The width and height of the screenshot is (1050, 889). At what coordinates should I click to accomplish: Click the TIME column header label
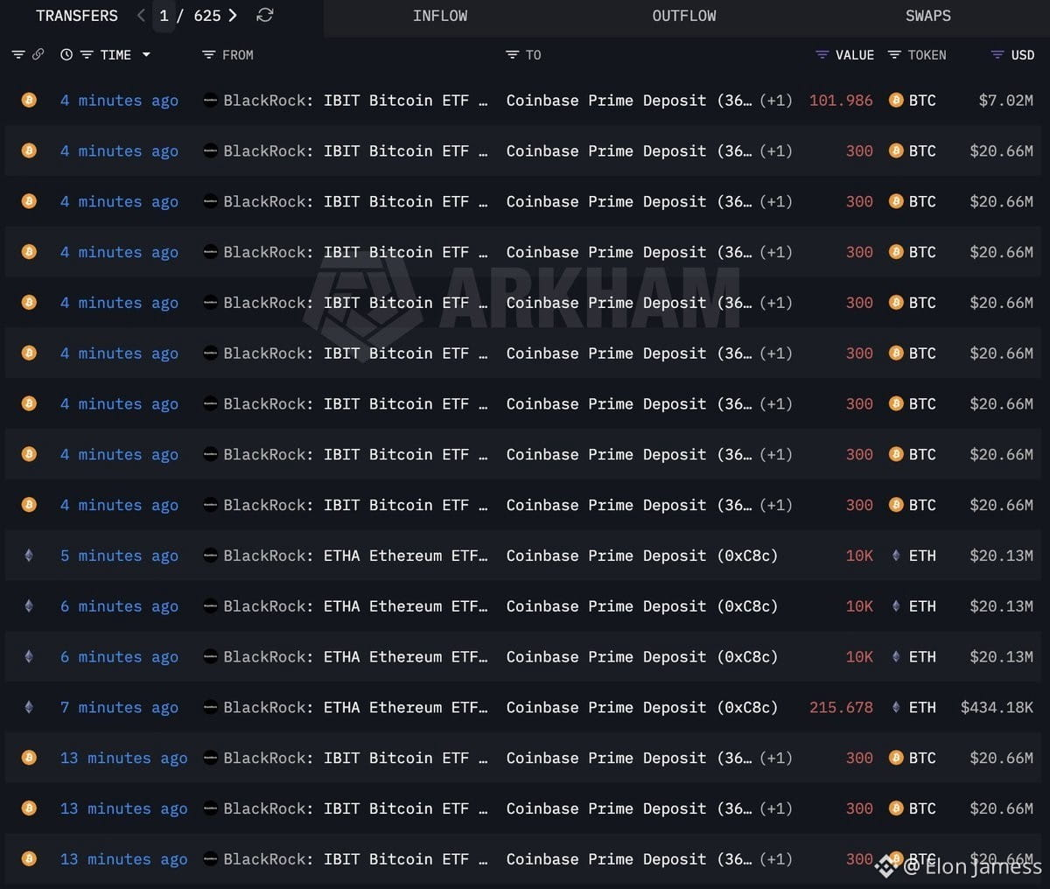(115, 55)
